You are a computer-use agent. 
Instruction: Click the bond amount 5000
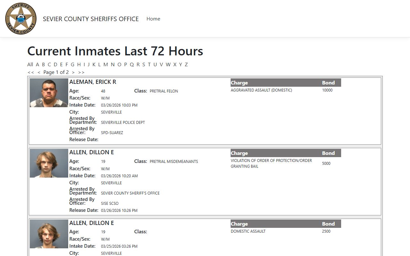[326, 164]
